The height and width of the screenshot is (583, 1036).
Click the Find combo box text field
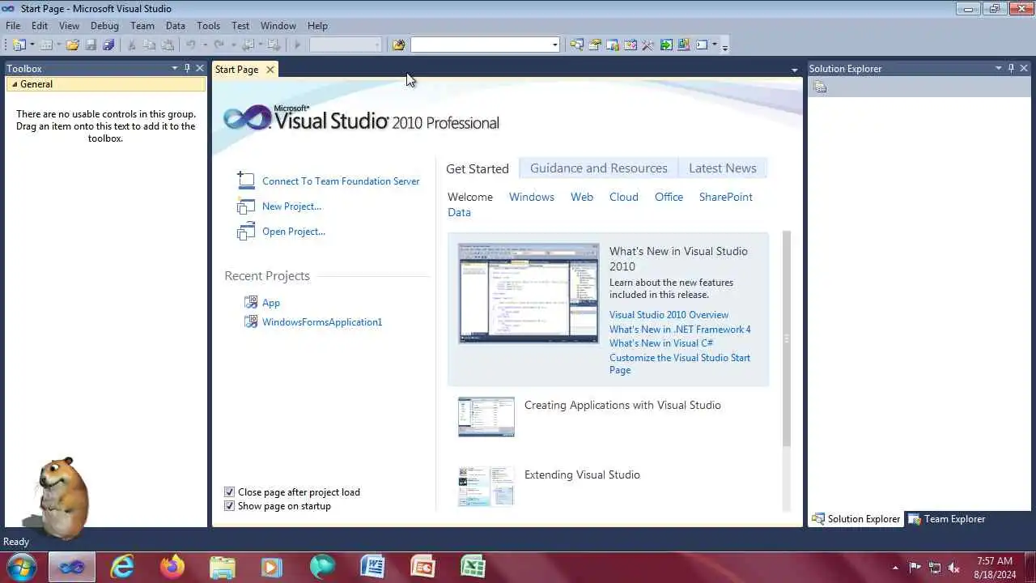[x=480, y=45]
